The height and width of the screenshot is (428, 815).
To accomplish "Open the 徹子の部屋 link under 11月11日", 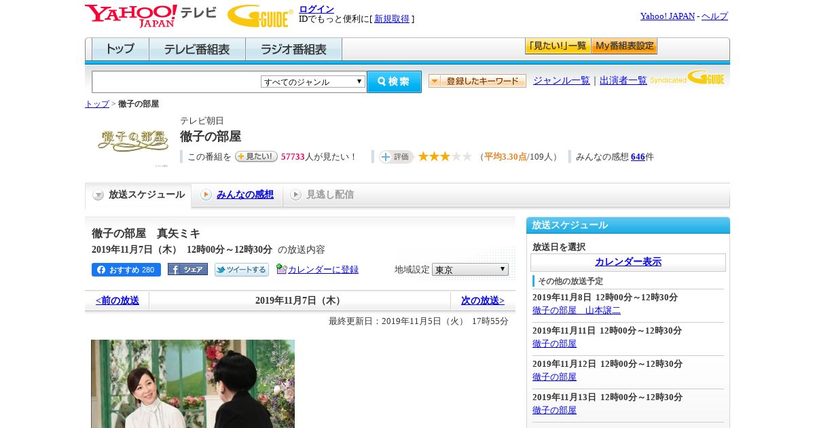I will click(x=554, y=344).
